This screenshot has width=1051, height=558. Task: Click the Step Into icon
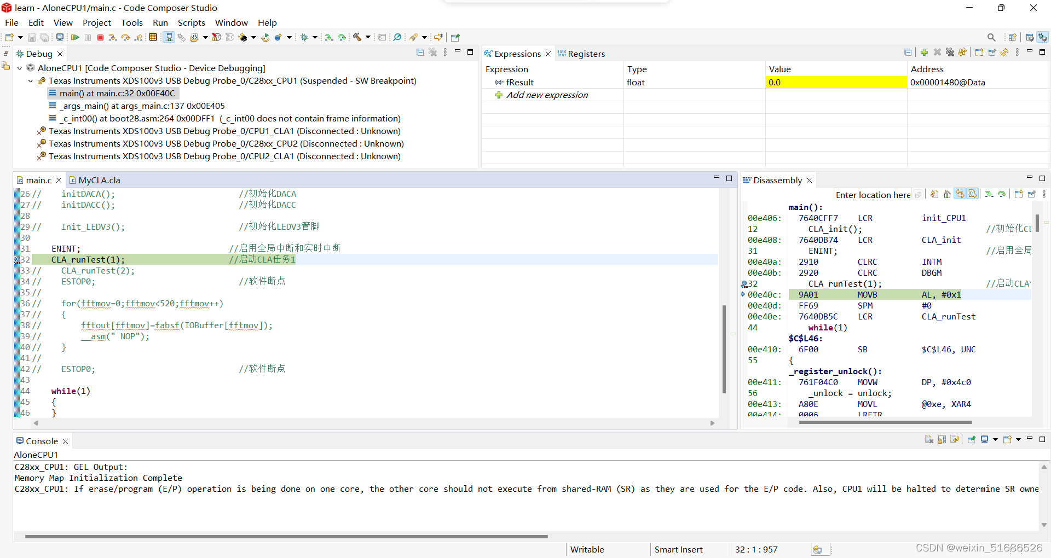click(112, 37)
